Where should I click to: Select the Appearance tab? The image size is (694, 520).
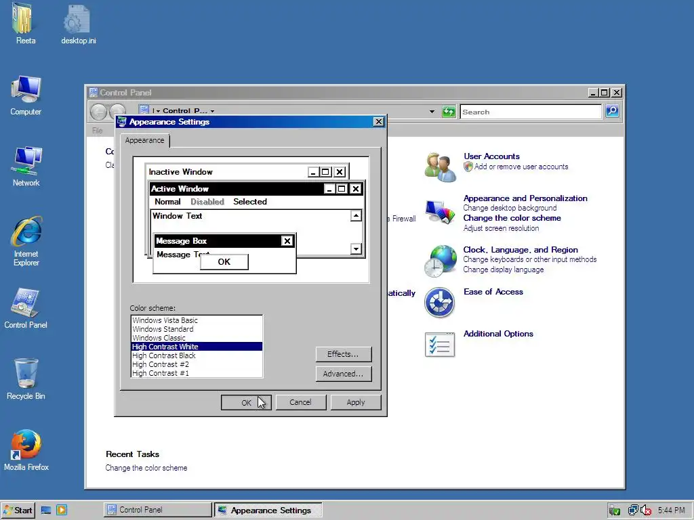coord(144,140)
